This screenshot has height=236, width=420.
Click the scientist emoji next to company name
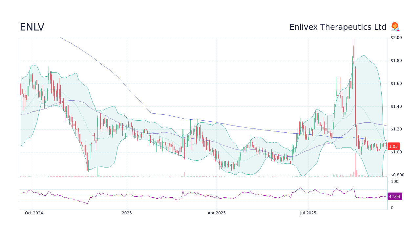(x=395, y=27)
